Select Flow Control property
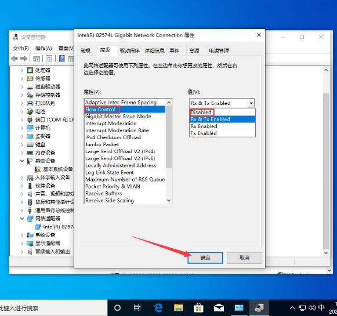Screen dimensions: 337x316 coord(125,110)
